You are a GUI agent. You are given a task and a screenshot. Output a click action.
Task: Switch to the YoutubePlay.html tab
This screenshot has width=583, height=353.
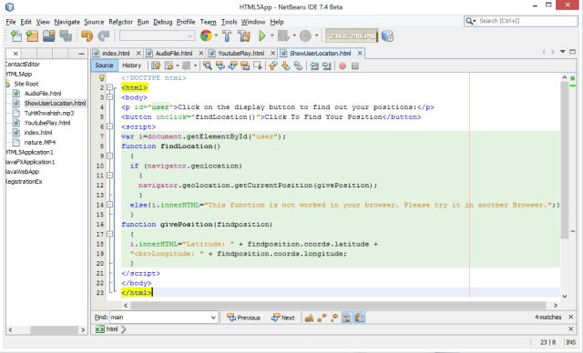tap(240, 54)
